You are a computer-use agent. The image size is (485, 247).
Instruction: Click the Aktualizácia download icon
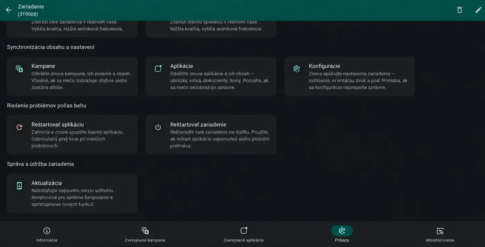point(19,186)
